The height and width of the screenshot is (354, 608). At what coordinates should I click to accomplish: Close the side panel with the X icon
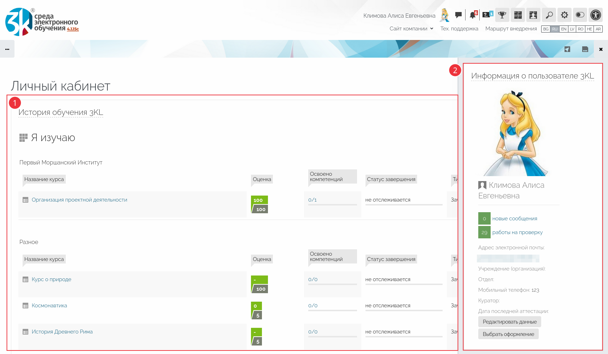coord(601,50)
